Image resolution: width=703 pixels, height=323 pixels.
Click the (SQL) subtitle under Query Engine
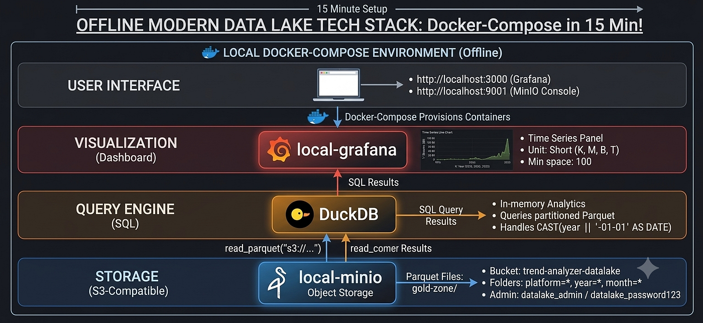pos(125,224)
